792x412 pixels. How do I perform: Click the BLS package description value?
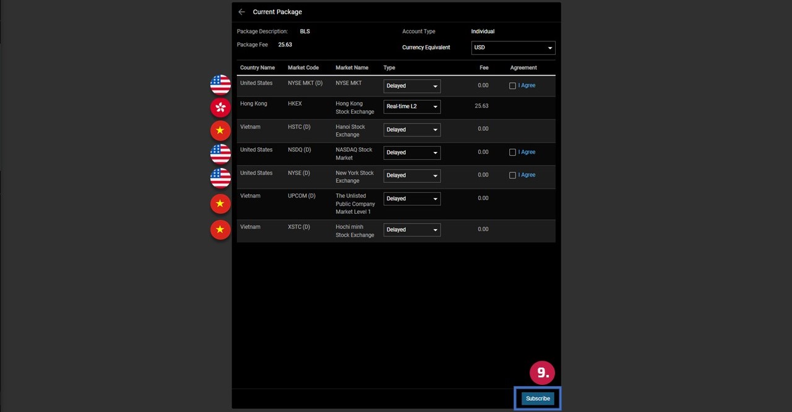click(304, 32)
